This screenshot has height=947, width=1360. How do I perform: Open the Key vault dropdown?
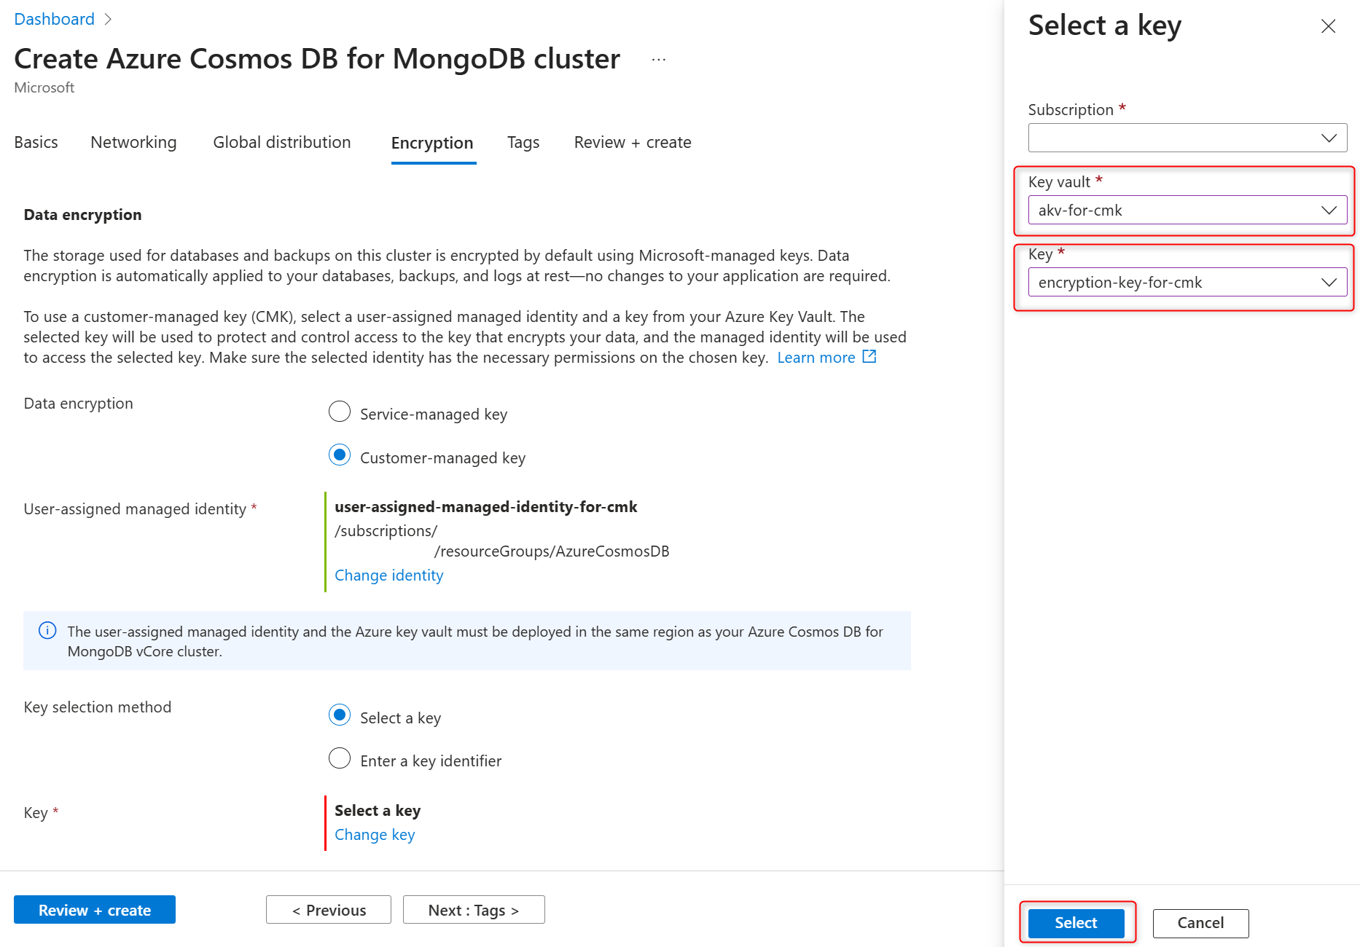pos(1187,211)
